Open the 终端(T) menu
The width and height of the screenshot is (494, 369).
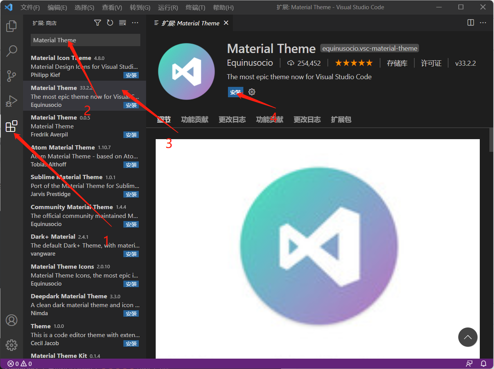[x=195, y=7]
